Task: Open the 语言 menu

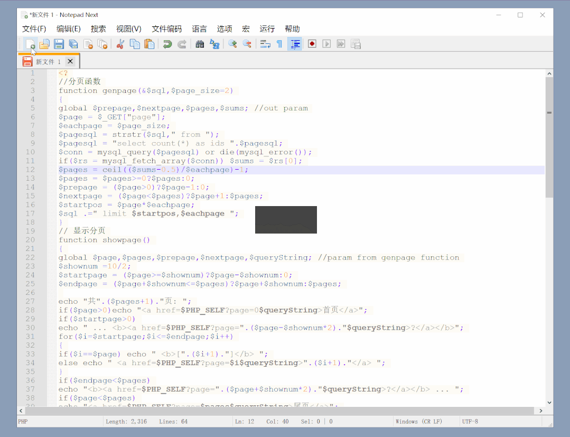Action: pyautogui.click(x=199, y=29)
